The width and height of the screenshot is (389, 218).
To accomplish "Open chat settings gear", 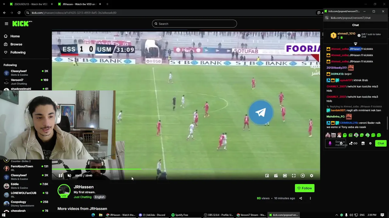I will (x=370, y=144).
